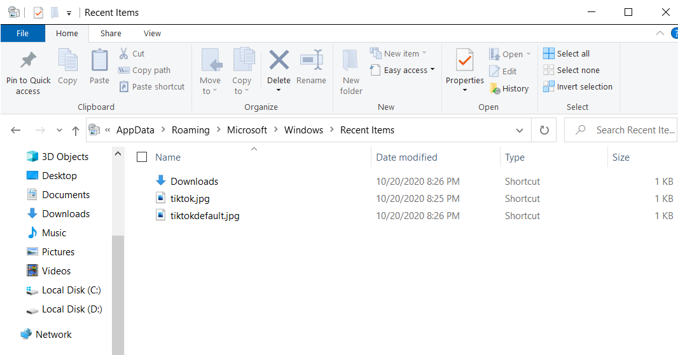Sort by the Date modified column
678x355 pixels.
[406, 157]
